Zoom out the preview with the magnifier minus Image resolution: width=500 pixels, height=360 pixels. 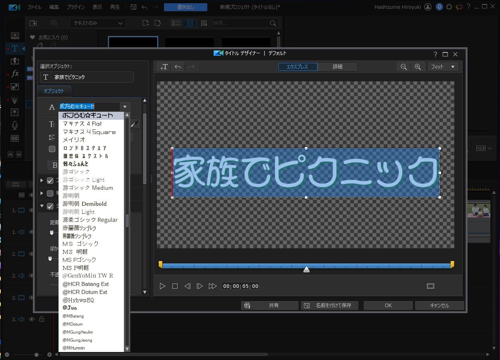tap(404, 67)
